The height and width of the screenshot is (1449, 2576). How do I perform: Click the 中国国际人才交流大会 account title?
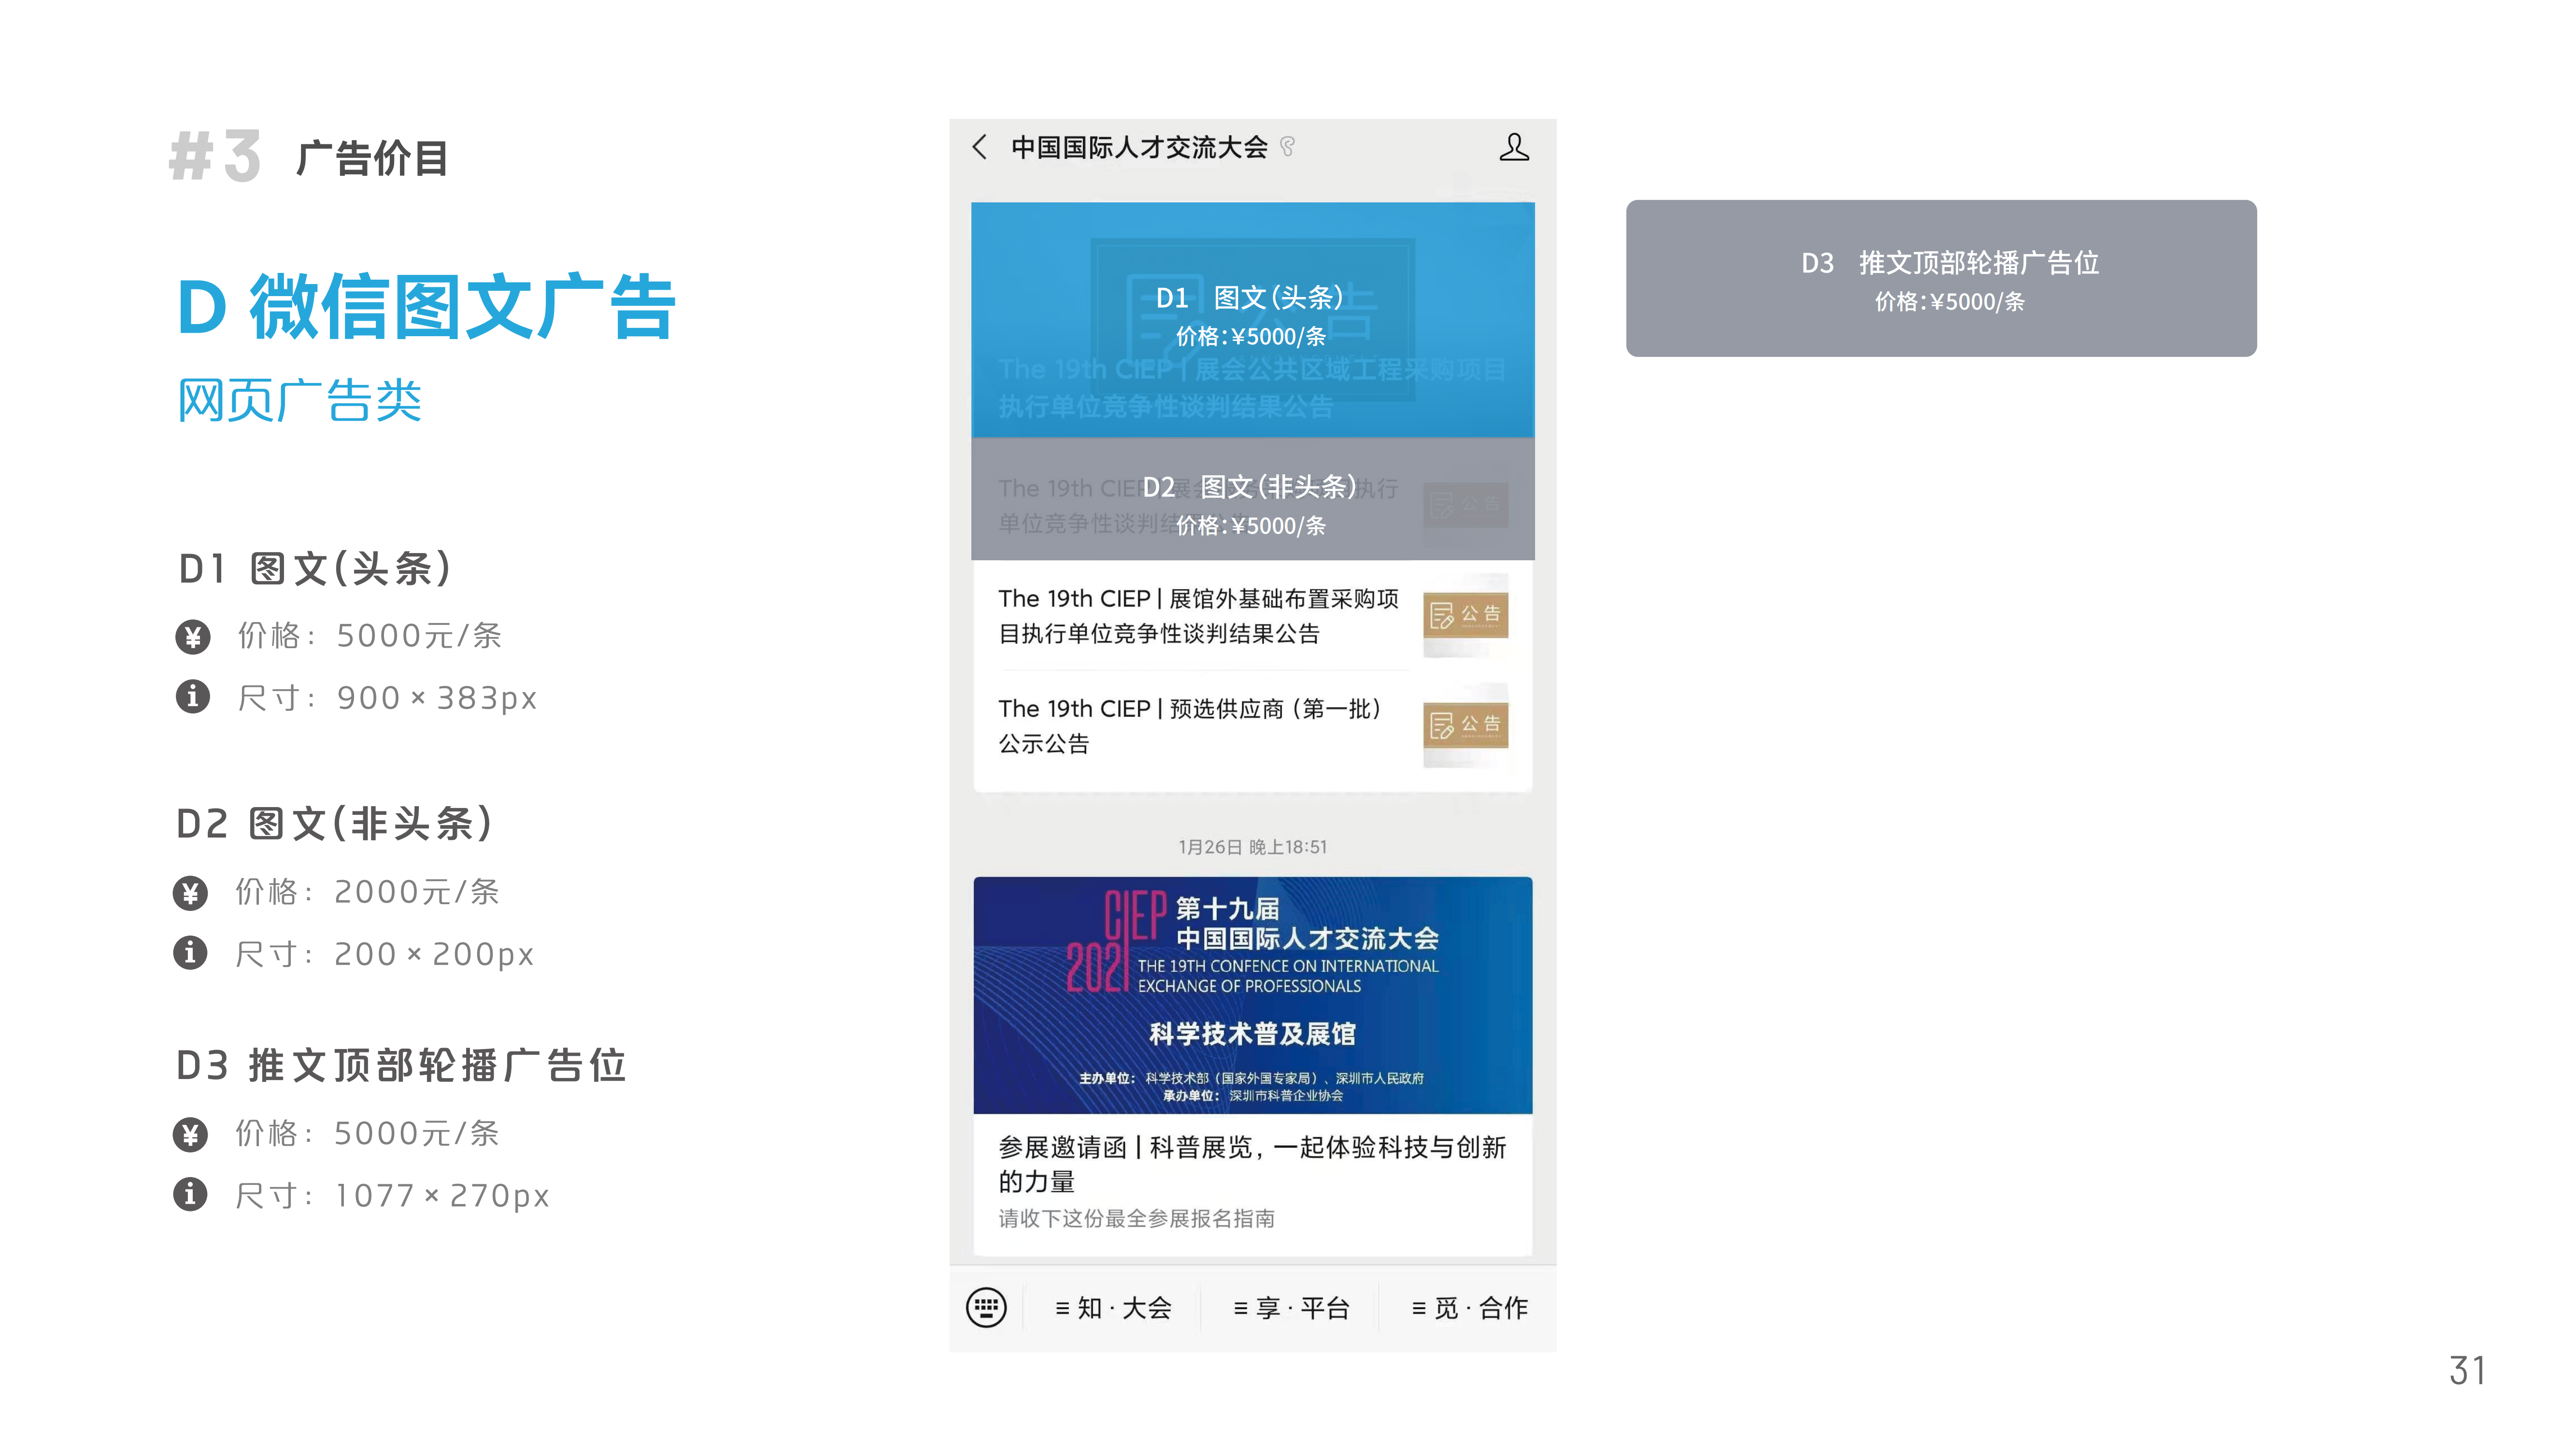click(1139, 147)
